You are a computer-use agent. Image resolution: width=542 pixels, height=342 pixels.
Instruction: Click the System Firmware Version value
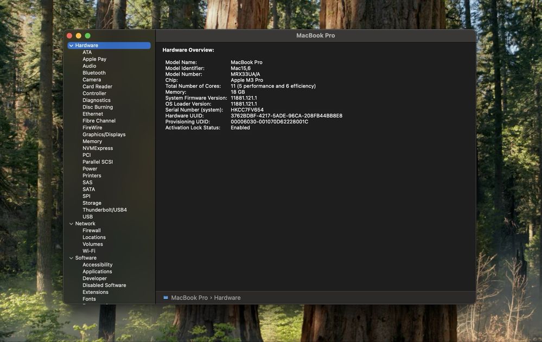point(244,98)
